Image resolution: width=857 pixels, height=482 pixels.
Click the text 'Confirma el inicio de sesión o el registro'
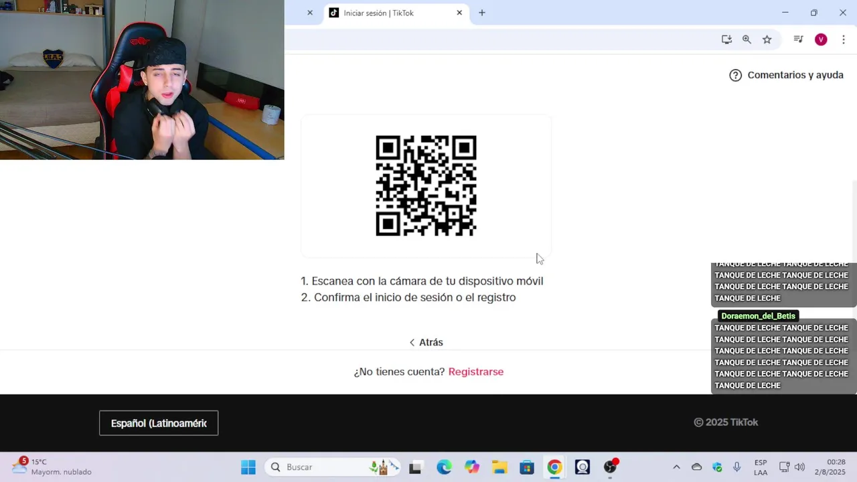click(x=414, y=297)
